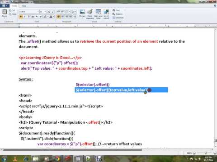Open VLC media player from the taskbar
The height and width of the screenshot is (162, 217).
click(x=15, y=158)
